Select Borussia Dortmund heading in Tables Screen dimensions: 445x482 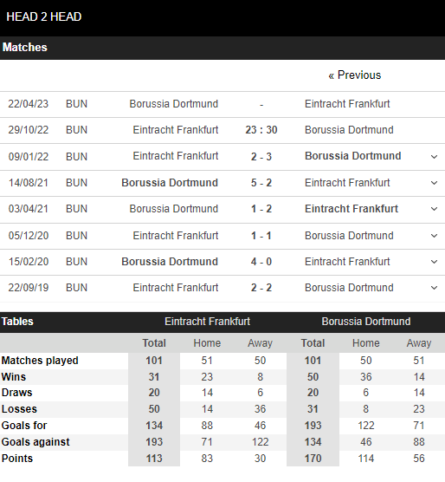point(366,322)
